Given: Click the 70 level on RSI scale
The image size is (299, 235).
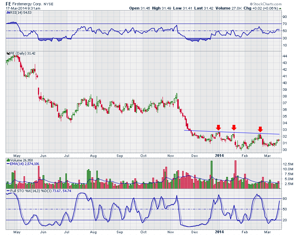Looking at the screenshot, I should [284, 24].
